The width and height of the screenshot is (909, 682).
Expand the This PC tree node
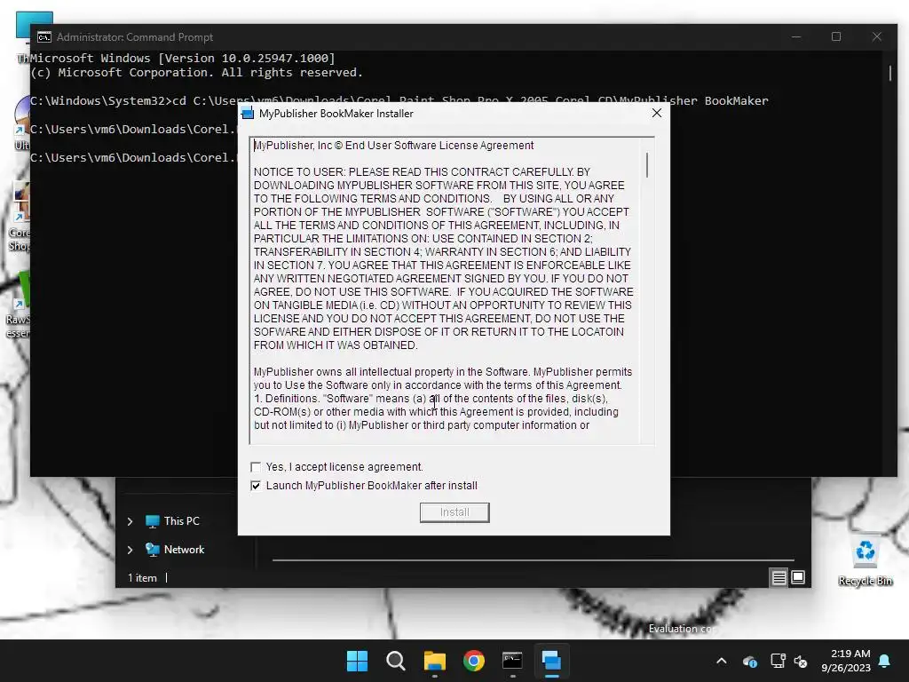click(130, 521)
